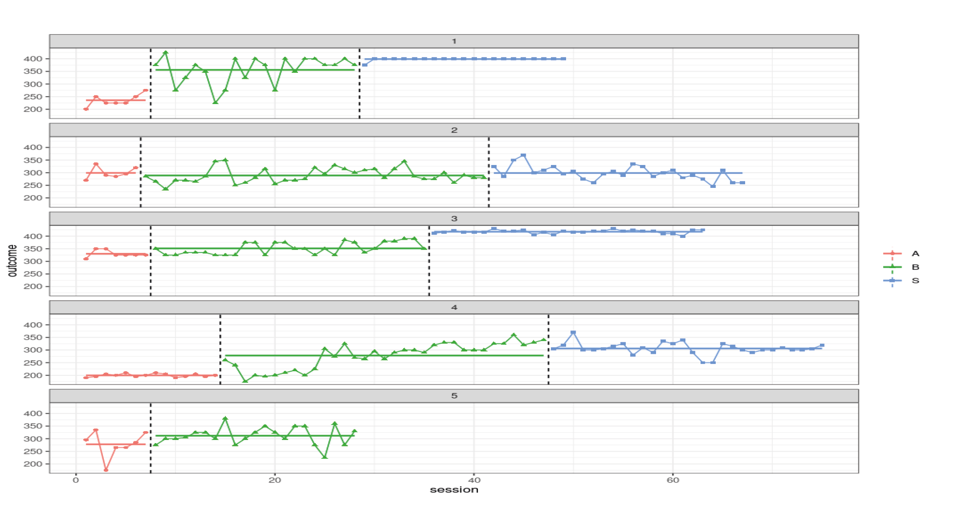The width and height of the screenshot is (954, 522).
Task: Click the "350" y-axis label in panel 3
Action: click(33, 249)
